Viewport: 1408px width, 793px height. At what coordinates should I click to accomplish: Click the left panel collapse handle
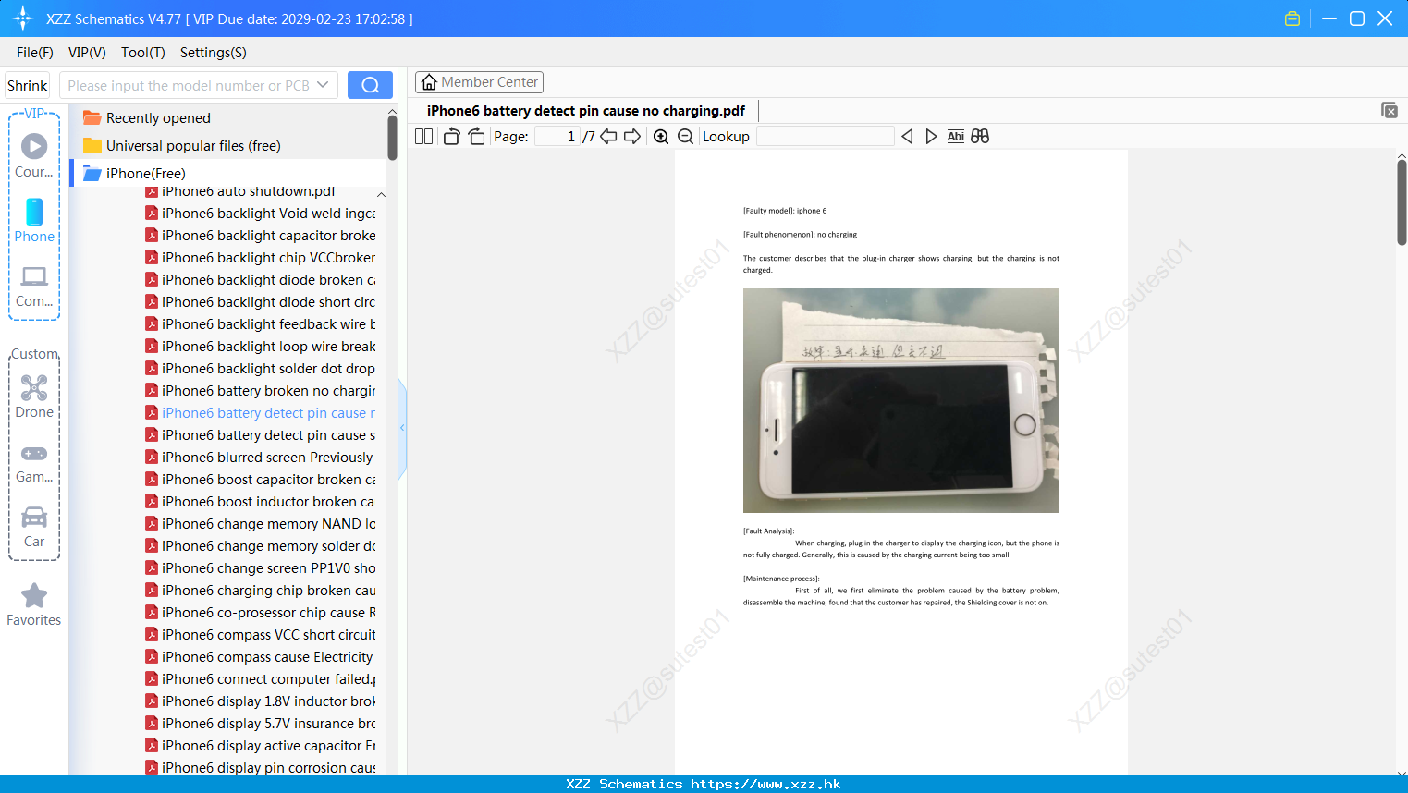(402, 428)
